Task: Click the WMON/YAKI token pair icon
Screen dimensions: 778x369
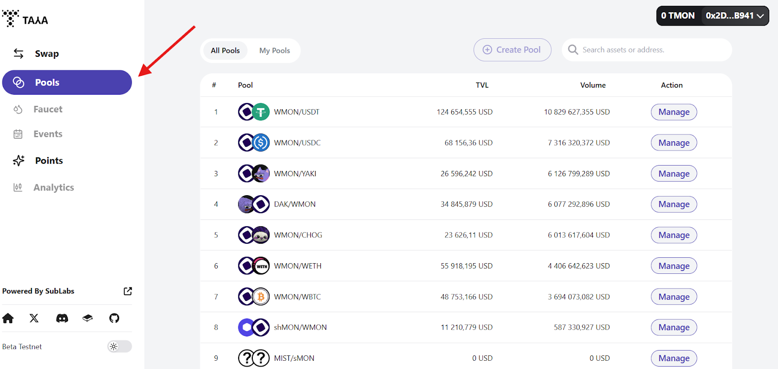Action: [x=254, y=173]
